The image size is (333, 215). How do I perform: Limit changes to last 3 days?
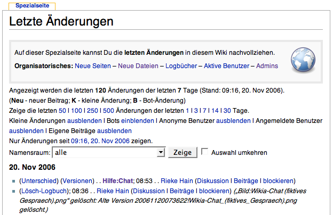[196, 111]
